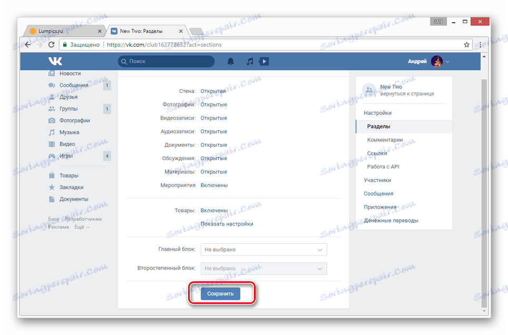Switch to the Lumpics.ru tab
The height and width of the screenshot is (335, 508).
[63, 31]
